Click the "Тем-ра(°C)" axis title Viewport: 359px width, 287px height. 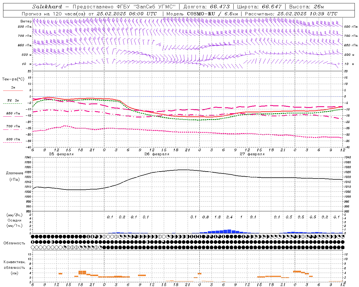pos(13,79)
